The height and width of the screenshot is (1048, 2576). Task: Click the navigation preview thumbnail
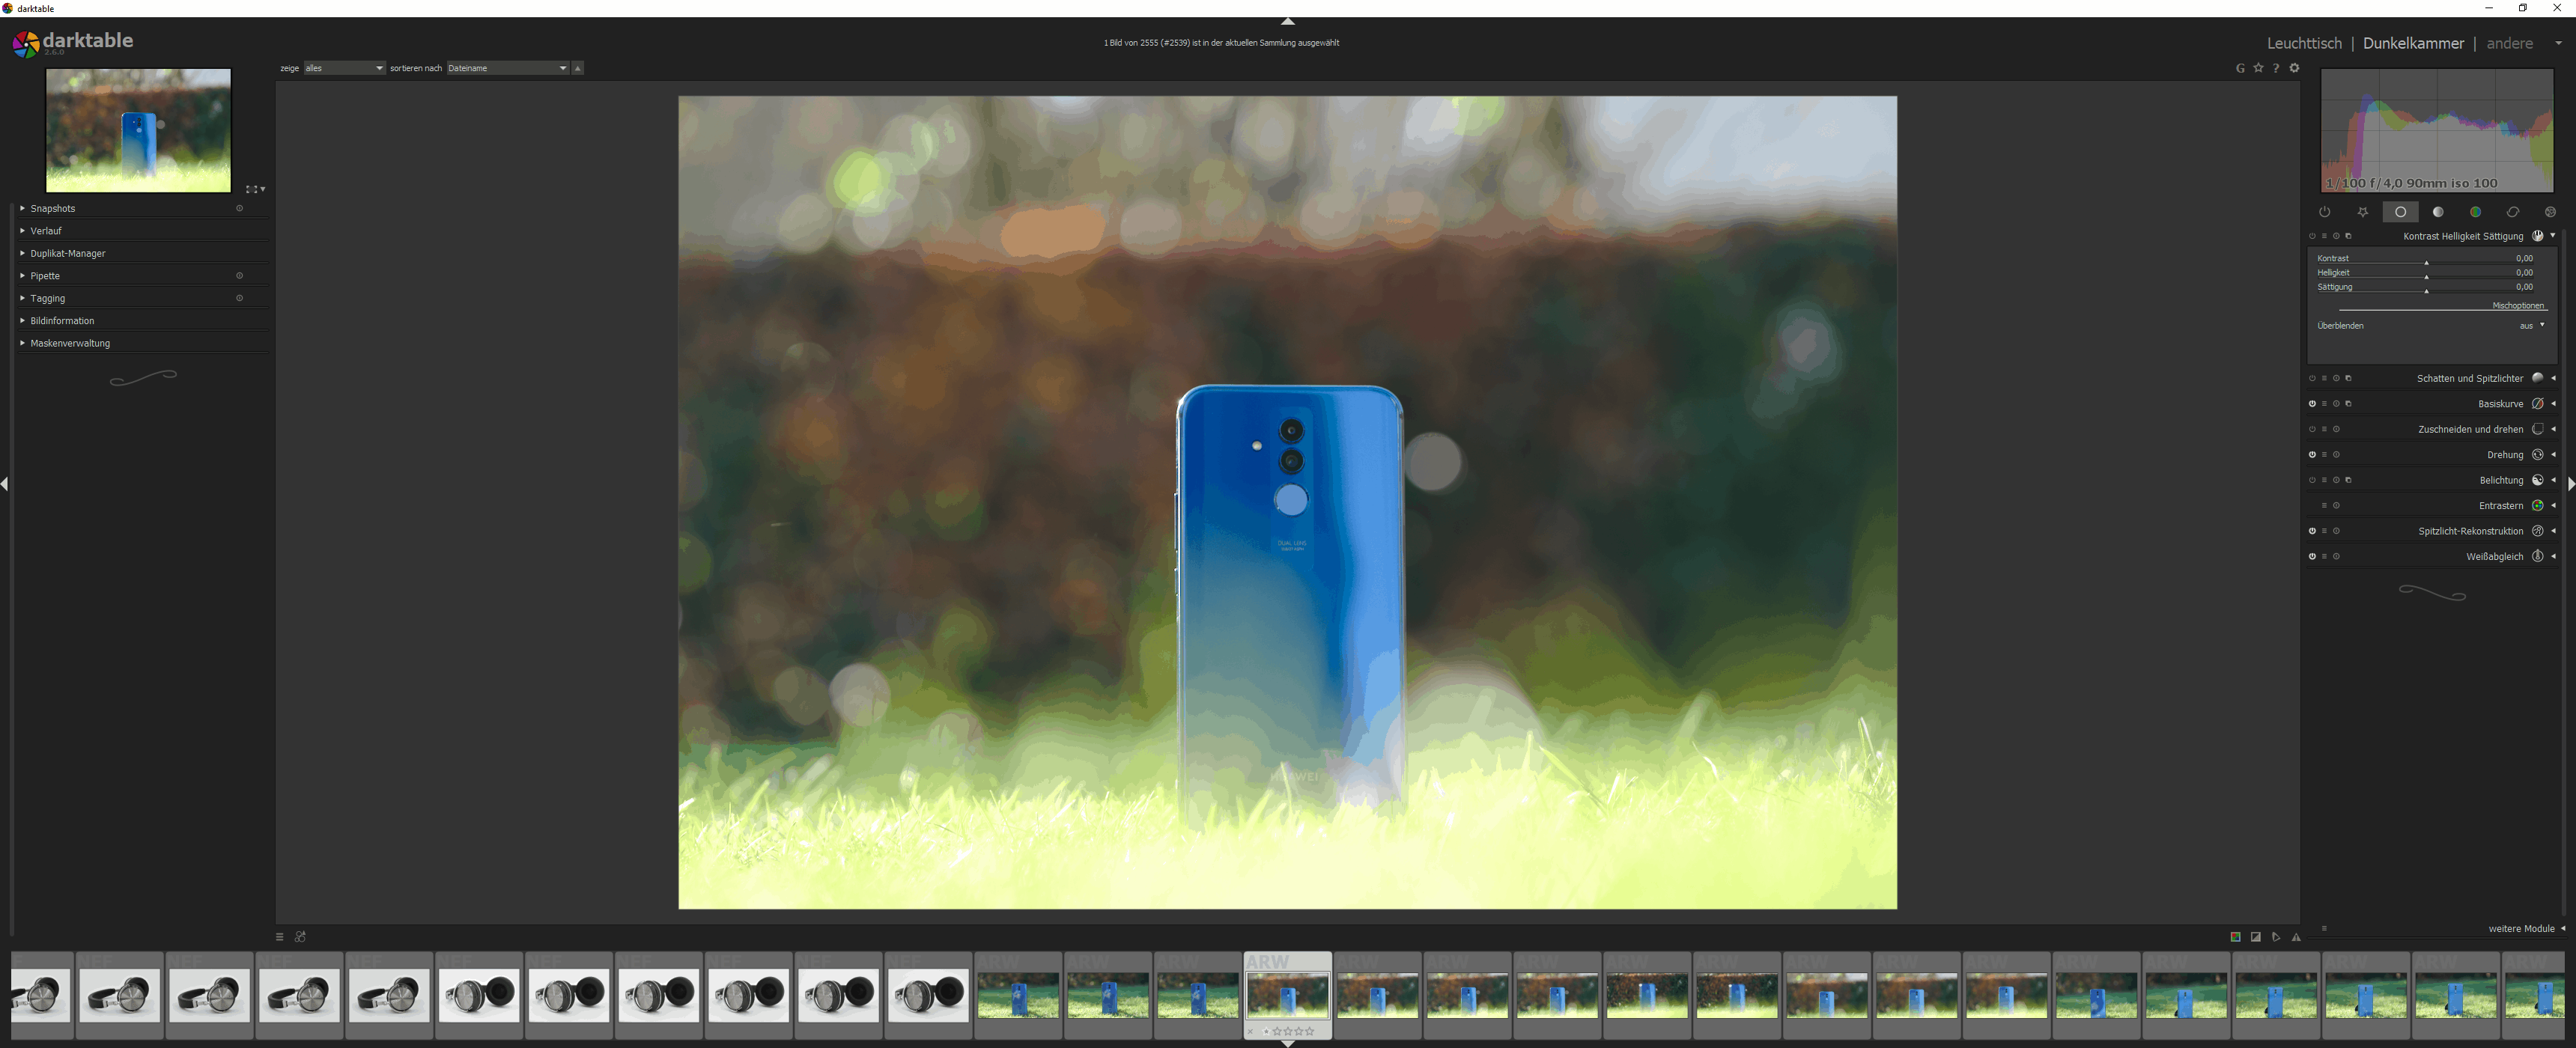coord(138,130)
